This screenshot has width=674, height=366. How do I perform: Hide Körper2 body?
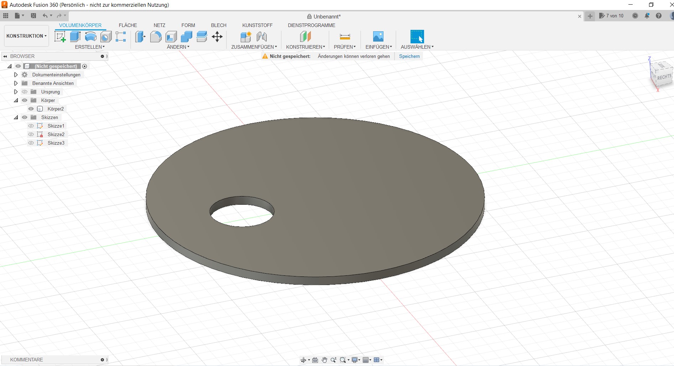coord(31,109)
